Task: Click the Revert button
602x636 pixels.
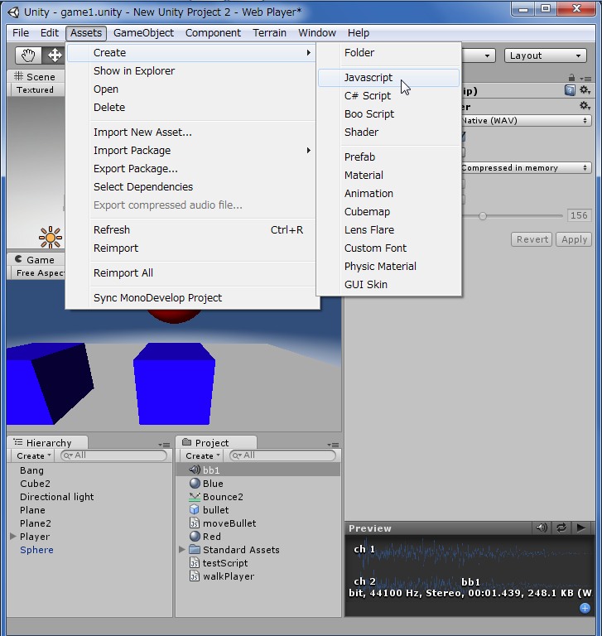Action: pyautogui.click(x=532, y=239)
